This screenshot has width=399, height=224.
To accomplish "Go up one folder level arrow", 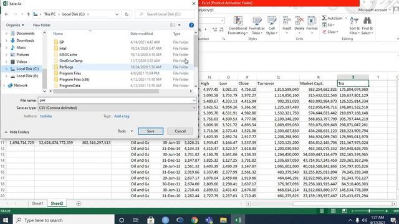I will click(28, 14).
